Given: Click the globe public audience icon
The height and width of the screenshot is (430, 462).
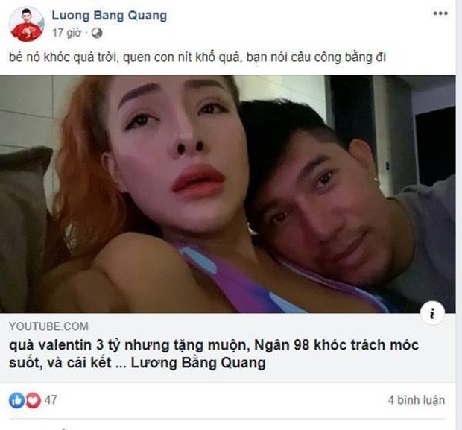Looking at the screenshot, I should click(97, 34).
